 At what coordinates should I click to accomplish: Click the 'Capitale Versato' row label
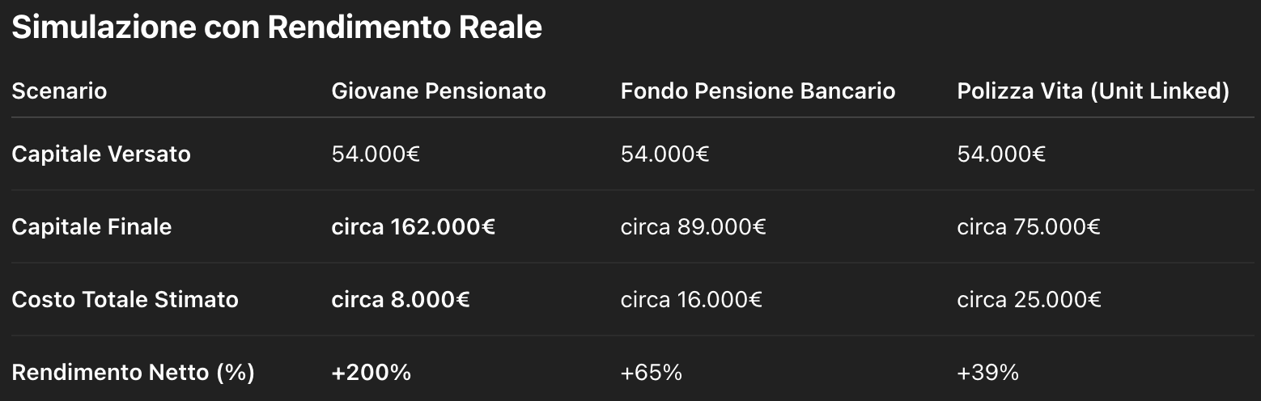click(101, 154)
